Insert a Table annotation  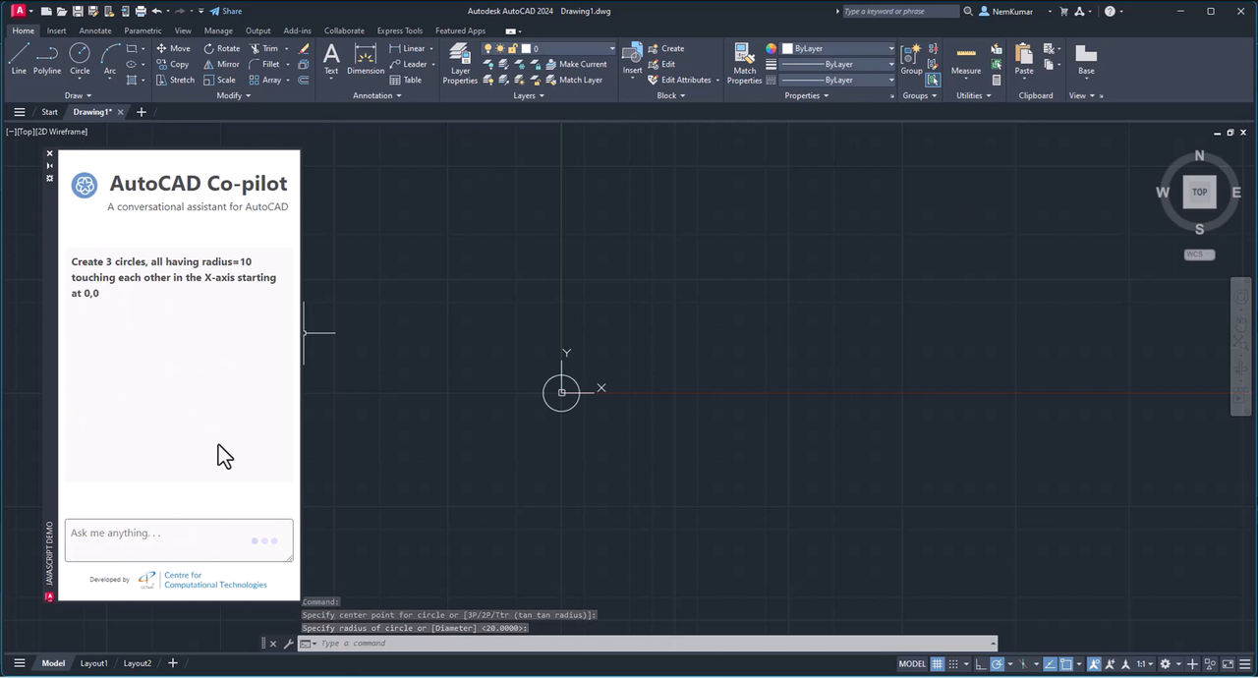(x=405, y=80)
